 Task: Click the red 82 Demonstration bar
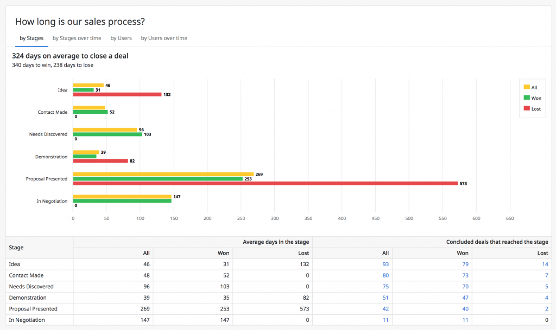point(100,161)
